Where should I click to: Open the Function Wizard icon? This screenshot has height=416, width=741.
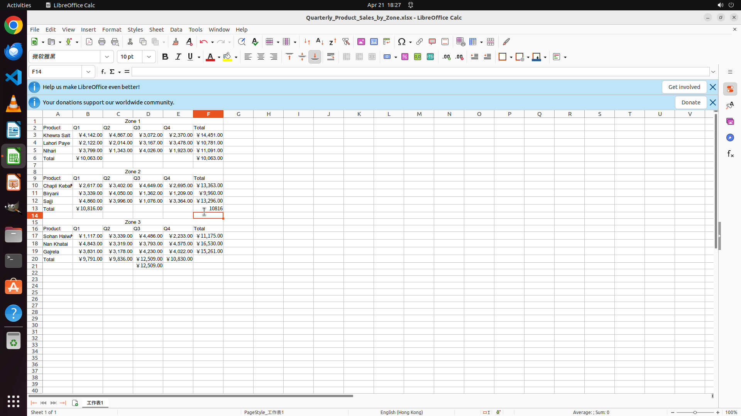(103, 72)
